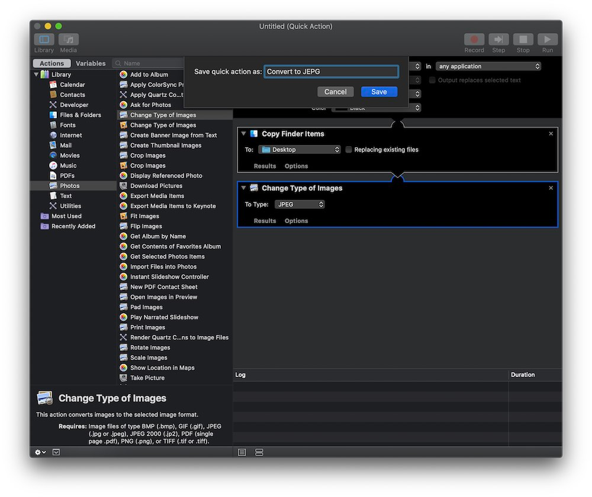Click the Run workflow icon

click(x=547, y=40)
